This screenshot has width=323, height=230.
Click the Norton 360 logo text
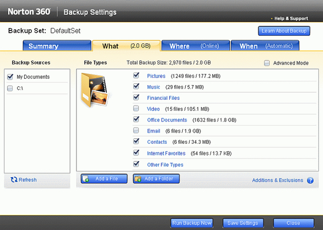click(x=29, y=12)
